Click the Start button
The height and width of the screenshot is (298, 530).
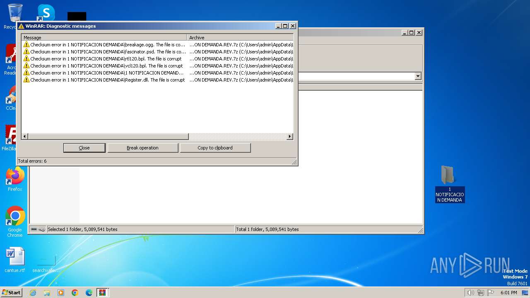pyautogui.click(x=12, y=293)
